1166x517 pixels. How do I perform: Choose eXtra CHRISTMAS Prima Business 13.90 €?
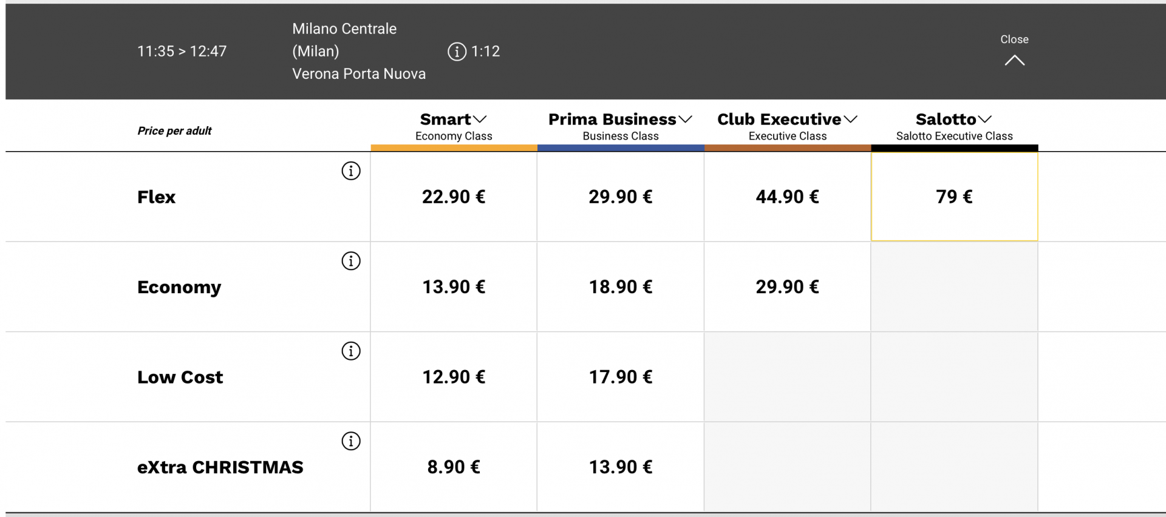[620, 467]
